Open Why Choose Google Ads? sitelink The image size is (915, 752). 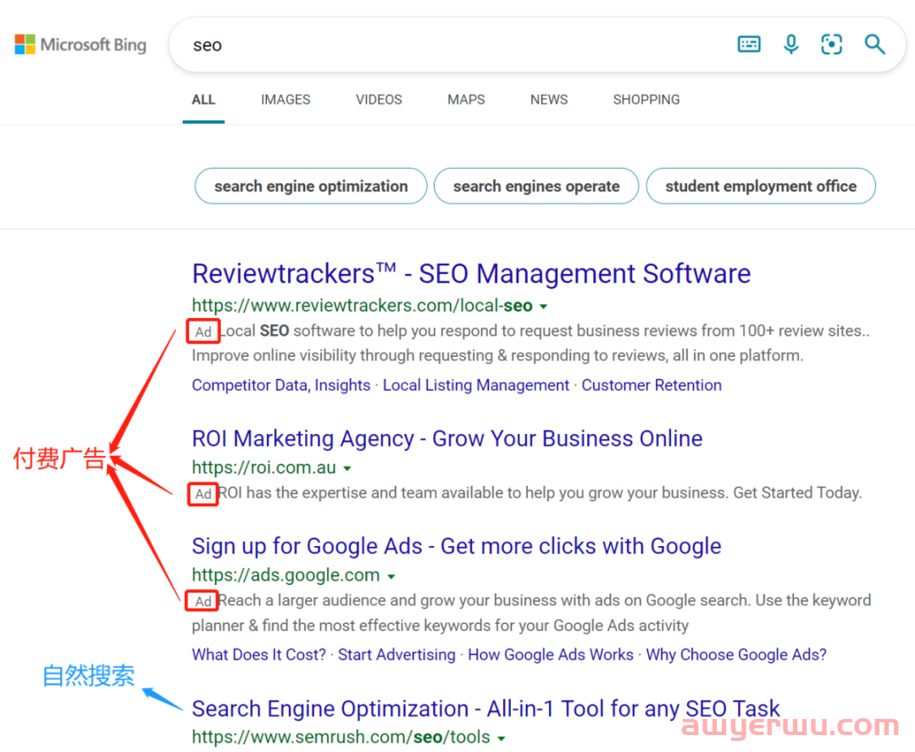point(736,655)
